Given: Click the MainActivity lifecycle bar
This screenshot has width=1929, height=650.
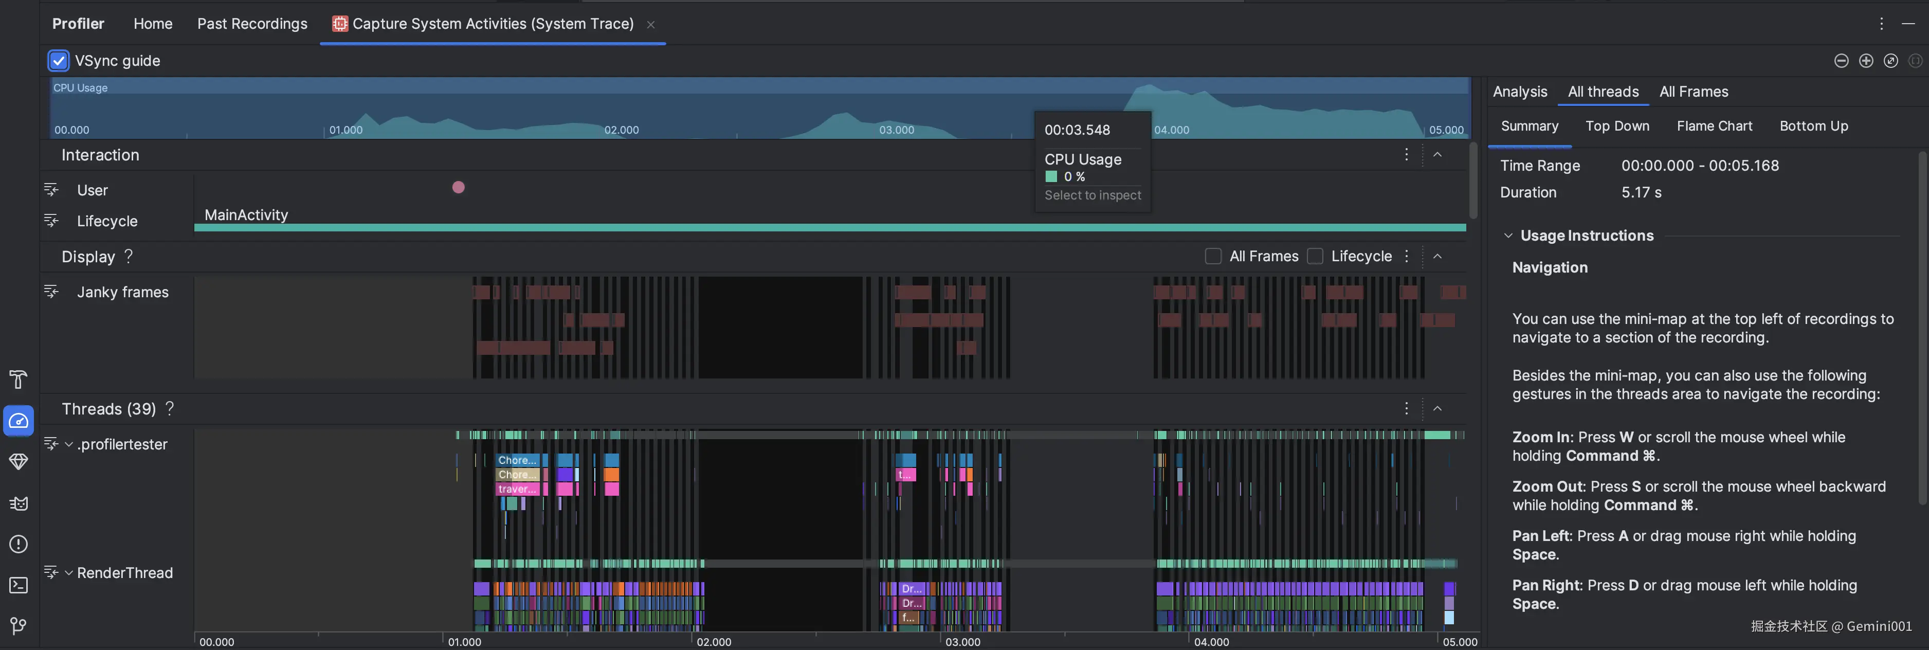Looking at the screenshot, I should coord(830,228).
